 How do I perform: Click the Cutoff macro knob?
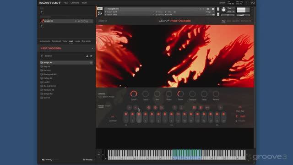[x=134, y=93]
